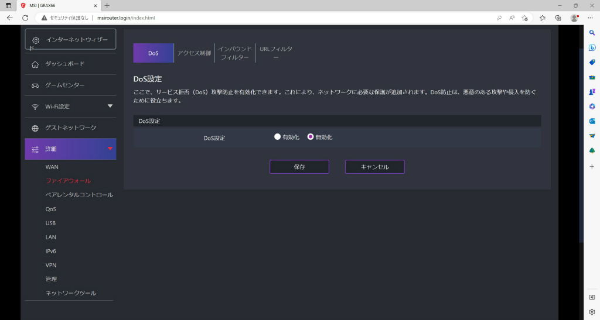600x320 pixels.
Task: Open the password key icon in address bar
Action: click(499, 18)
